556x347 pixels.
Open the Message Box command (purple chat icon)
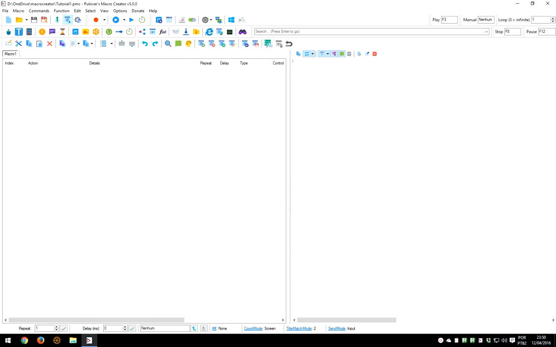pos(52,32)
